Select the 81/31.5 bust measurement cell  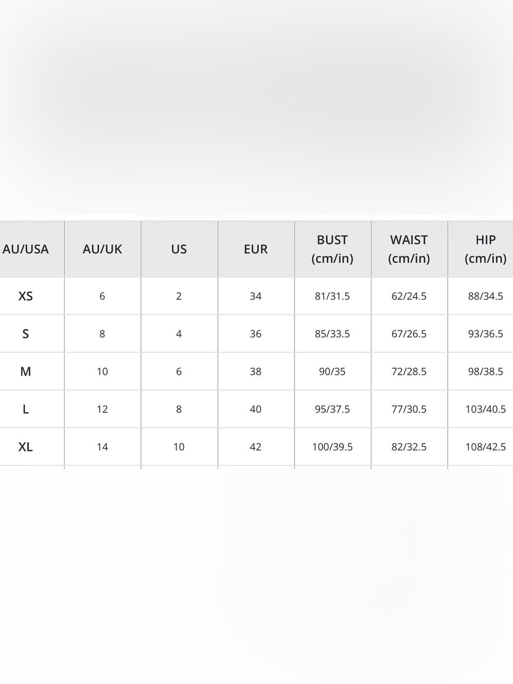point(332,296)
